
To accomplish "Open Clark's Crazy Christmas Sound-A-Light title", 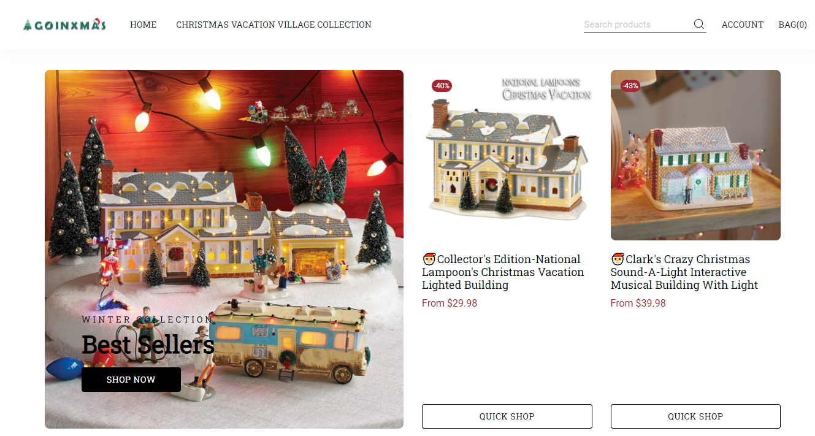I will (x=685, y=272).
